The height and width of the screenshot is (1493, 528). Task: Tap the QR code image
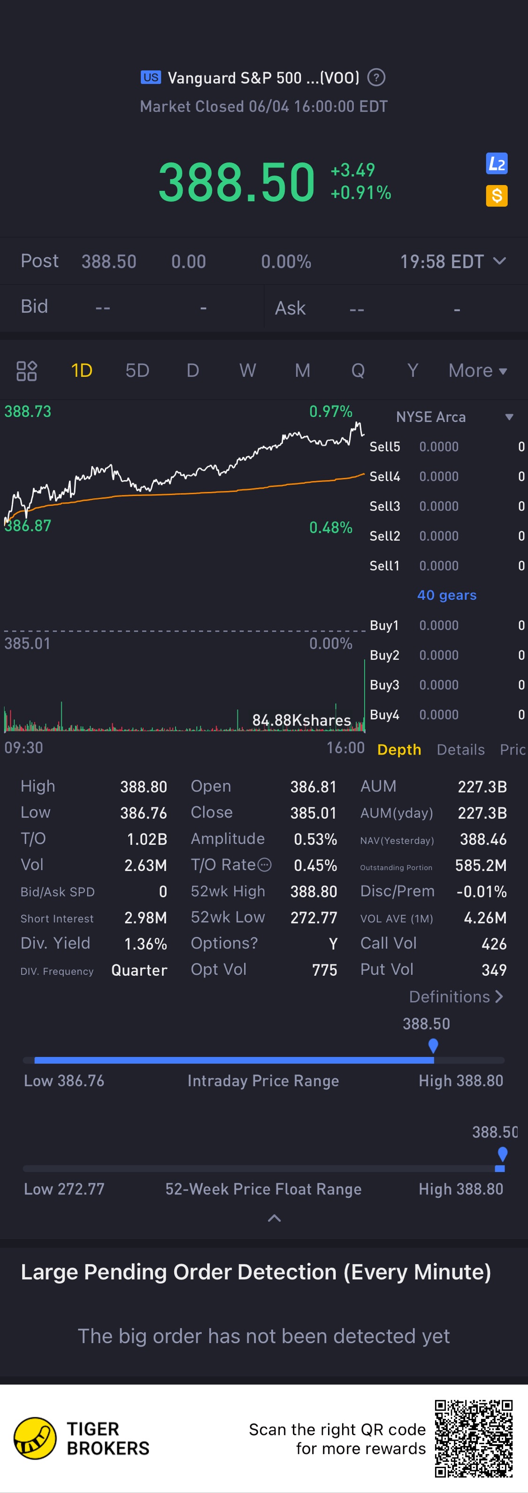click(474, 1438)
